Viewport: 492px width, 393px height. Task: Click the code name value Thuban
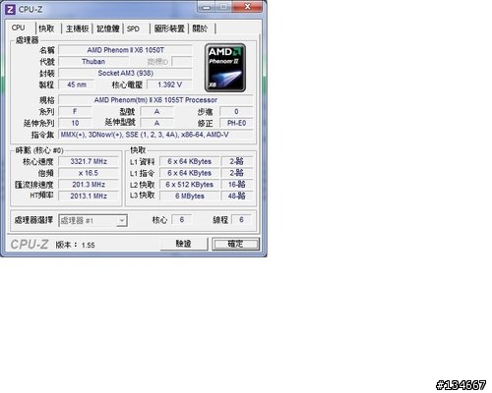(93, 62)
